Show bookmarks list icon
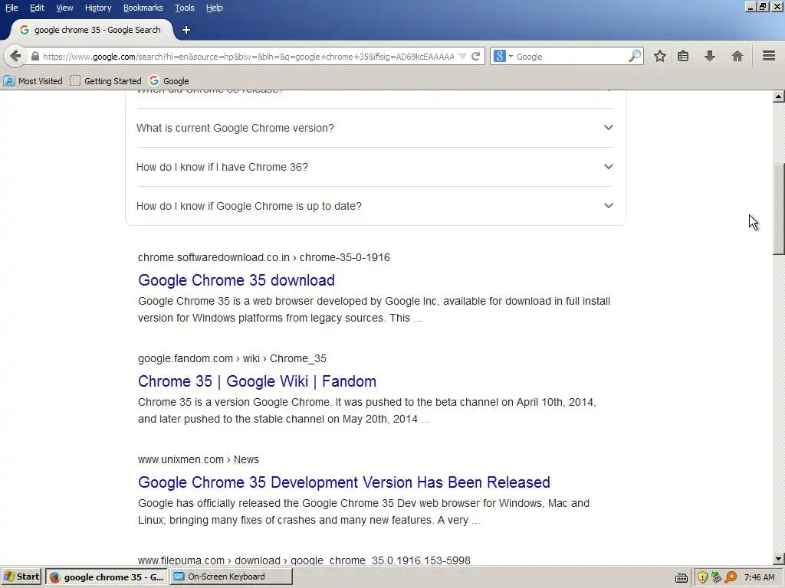785x588 pixels. (x=683, y=56)
